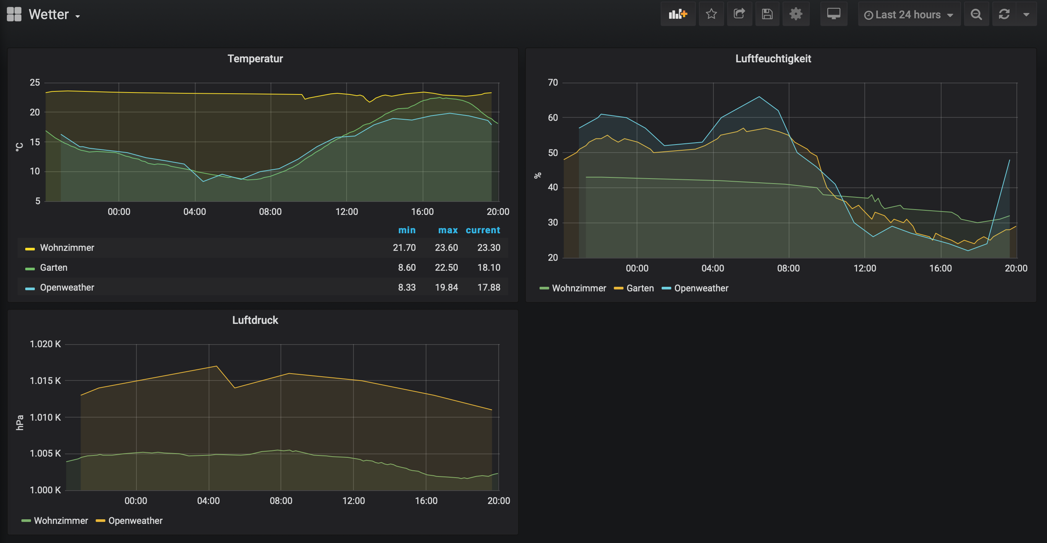Sort the Temperatur legend by max column
Viewport: 1047px width, 543px height.
click(x=447, y=230)
